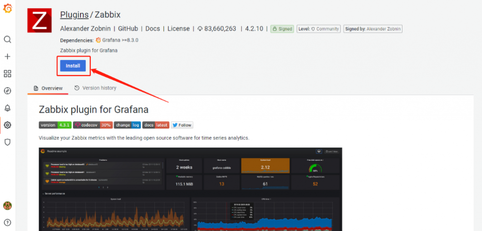Click the codecov 30% badge
This screenshot has width=482, height=231.
[x=93, y=125]
